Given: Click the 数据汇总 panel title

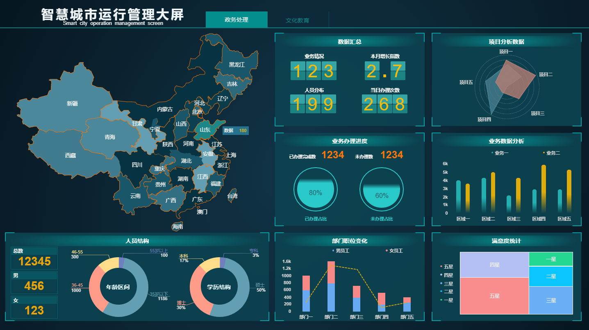Looking at the screenshot, I should 350,42.
